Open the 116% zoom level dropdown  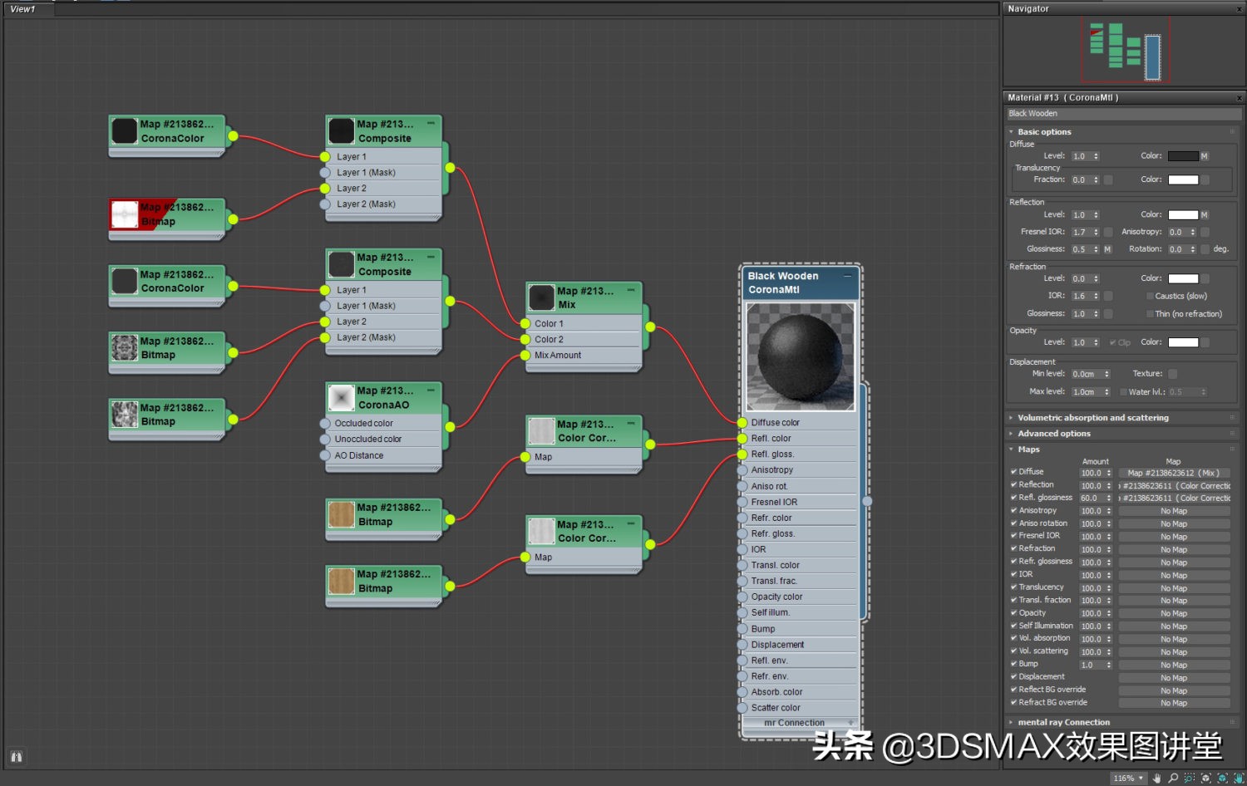click(1141, 779)
